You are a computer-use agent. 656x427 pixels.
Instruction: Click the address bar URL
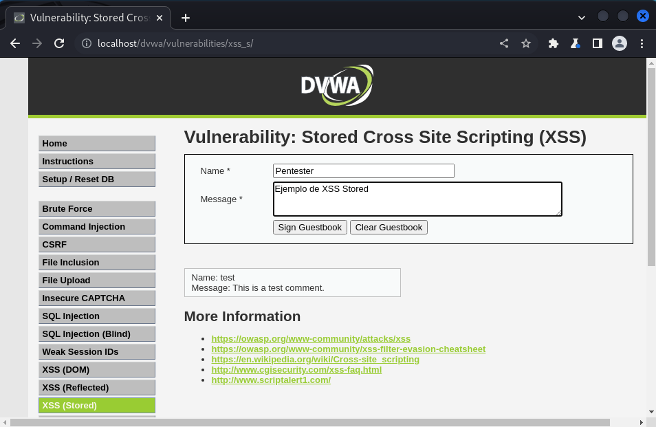[x=175, y=43]
